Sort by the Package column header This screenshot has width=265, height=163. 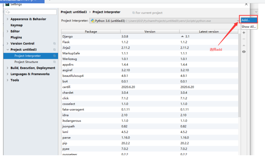(91, 31)
